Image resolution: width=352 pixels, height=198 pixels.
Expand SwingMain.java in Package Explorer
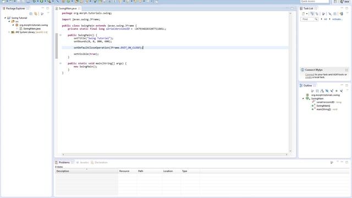[x=17, y=29]
